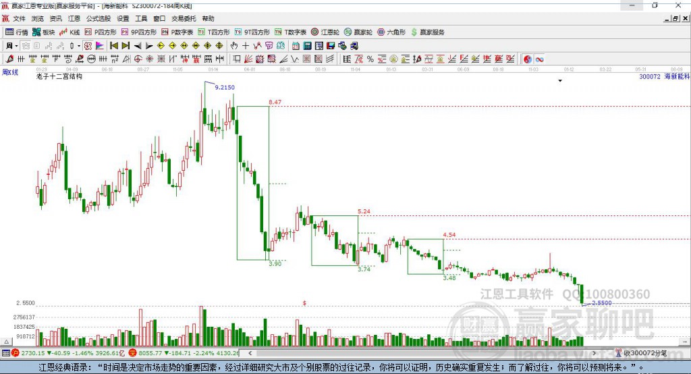Click scroll-right arrow on horizontal scrollbar
This screenshot has width=691, height=374.
(594, 353)
